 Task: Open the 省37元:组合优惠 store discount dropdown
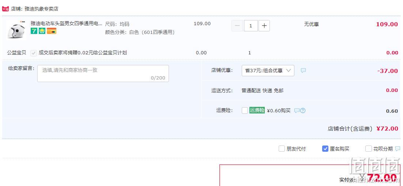pos(268,70)
